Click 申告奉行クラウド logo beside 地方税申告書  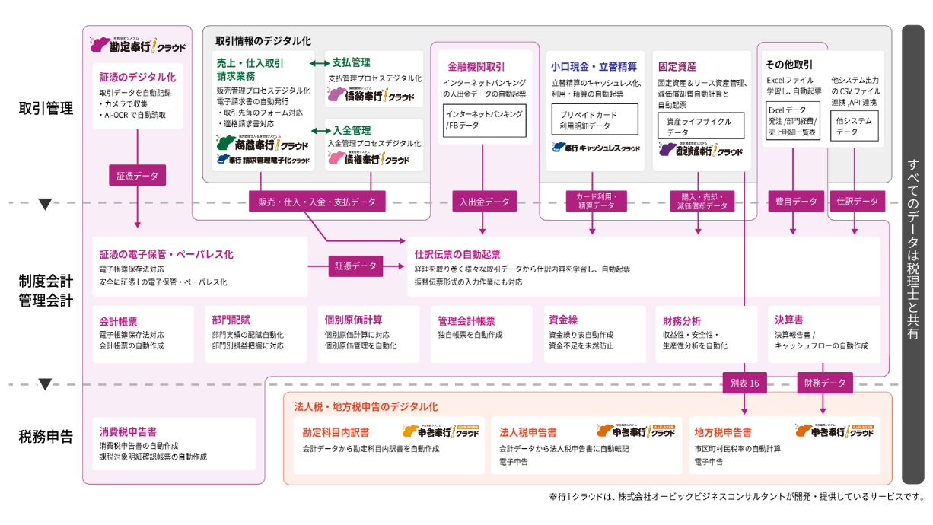point(835,431)
